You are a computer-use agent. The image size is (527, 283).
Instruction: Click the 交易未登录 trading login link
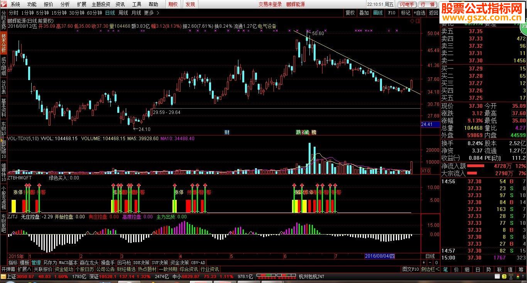click(x=270, y=4)
